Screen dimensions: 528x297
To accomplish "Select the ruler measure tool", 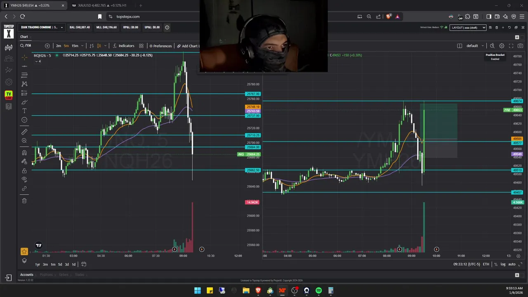I will pos(24,132).
